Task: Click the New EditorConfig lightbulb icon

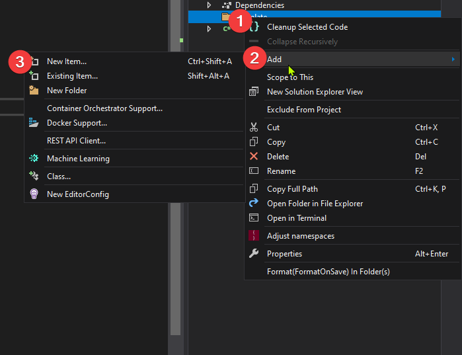Action: tap(34, 194)
